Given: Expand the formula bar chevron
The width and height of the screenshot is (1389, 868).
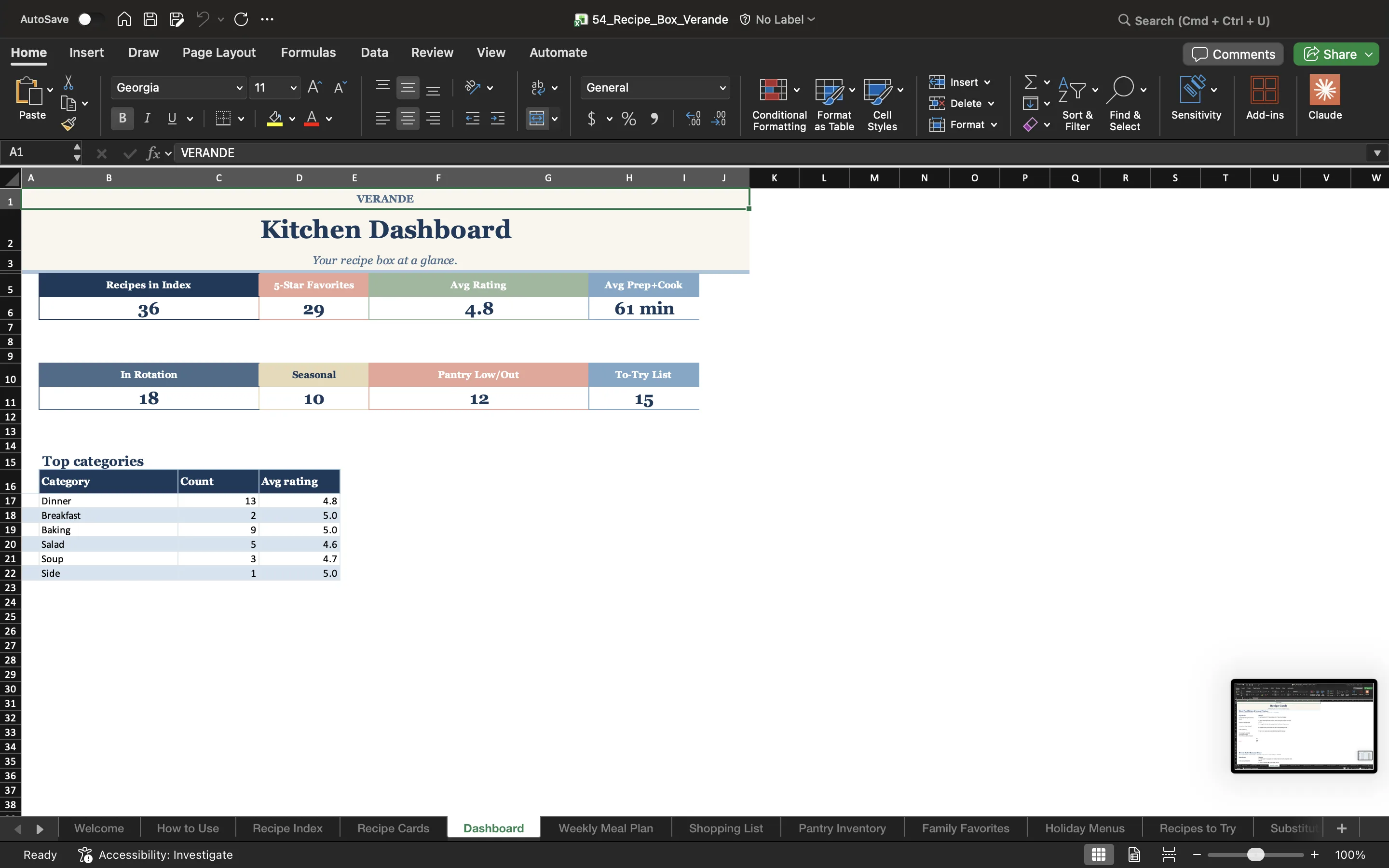Looking at the screenshot, I should point(1376,153).
